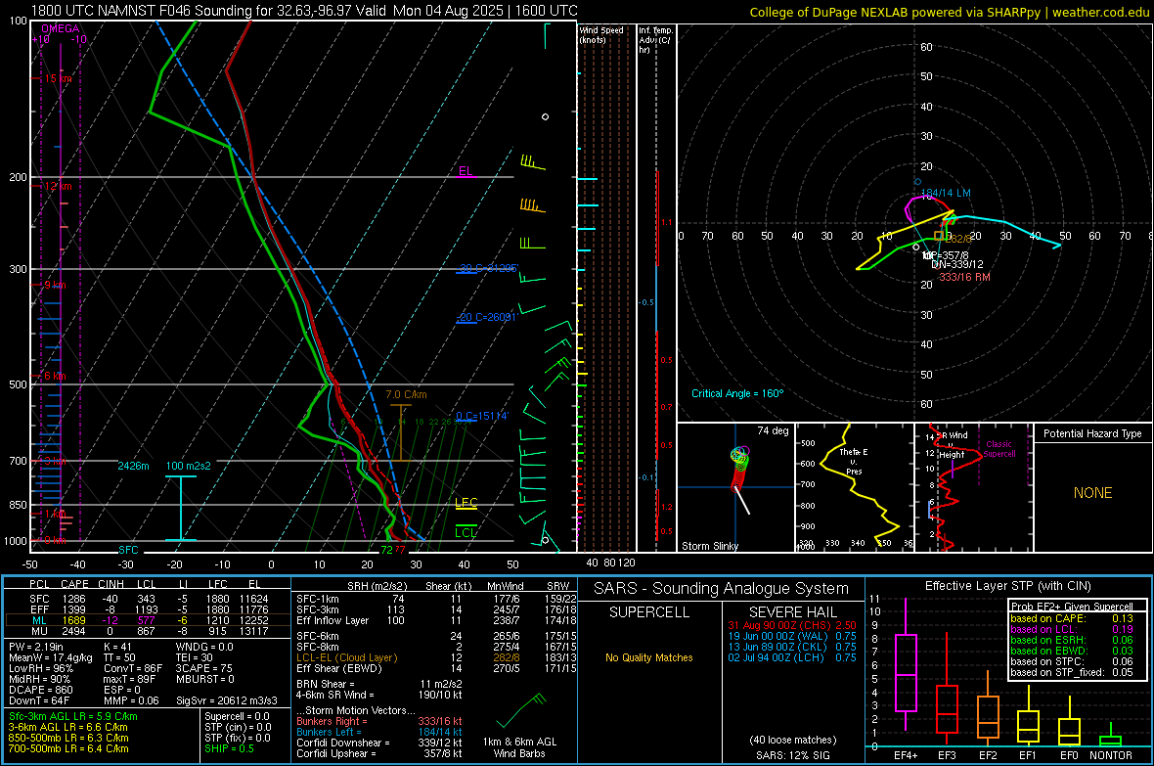This screenshot has width=1154, height=766.
Task: Click the magenta EF4+ box plot
Action: point(906,665)
